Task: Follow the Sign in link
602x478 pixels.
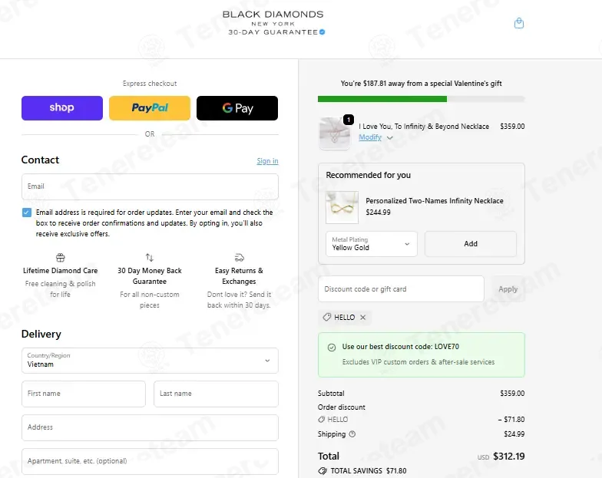Action: coord(267,161)
